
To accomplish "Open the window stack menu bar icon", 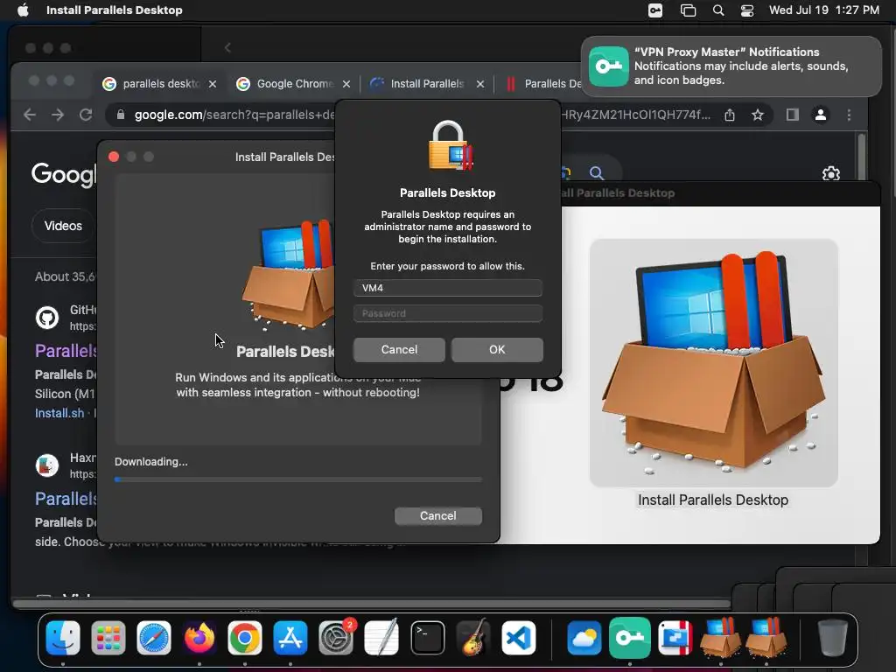I will tap(688, 10).
